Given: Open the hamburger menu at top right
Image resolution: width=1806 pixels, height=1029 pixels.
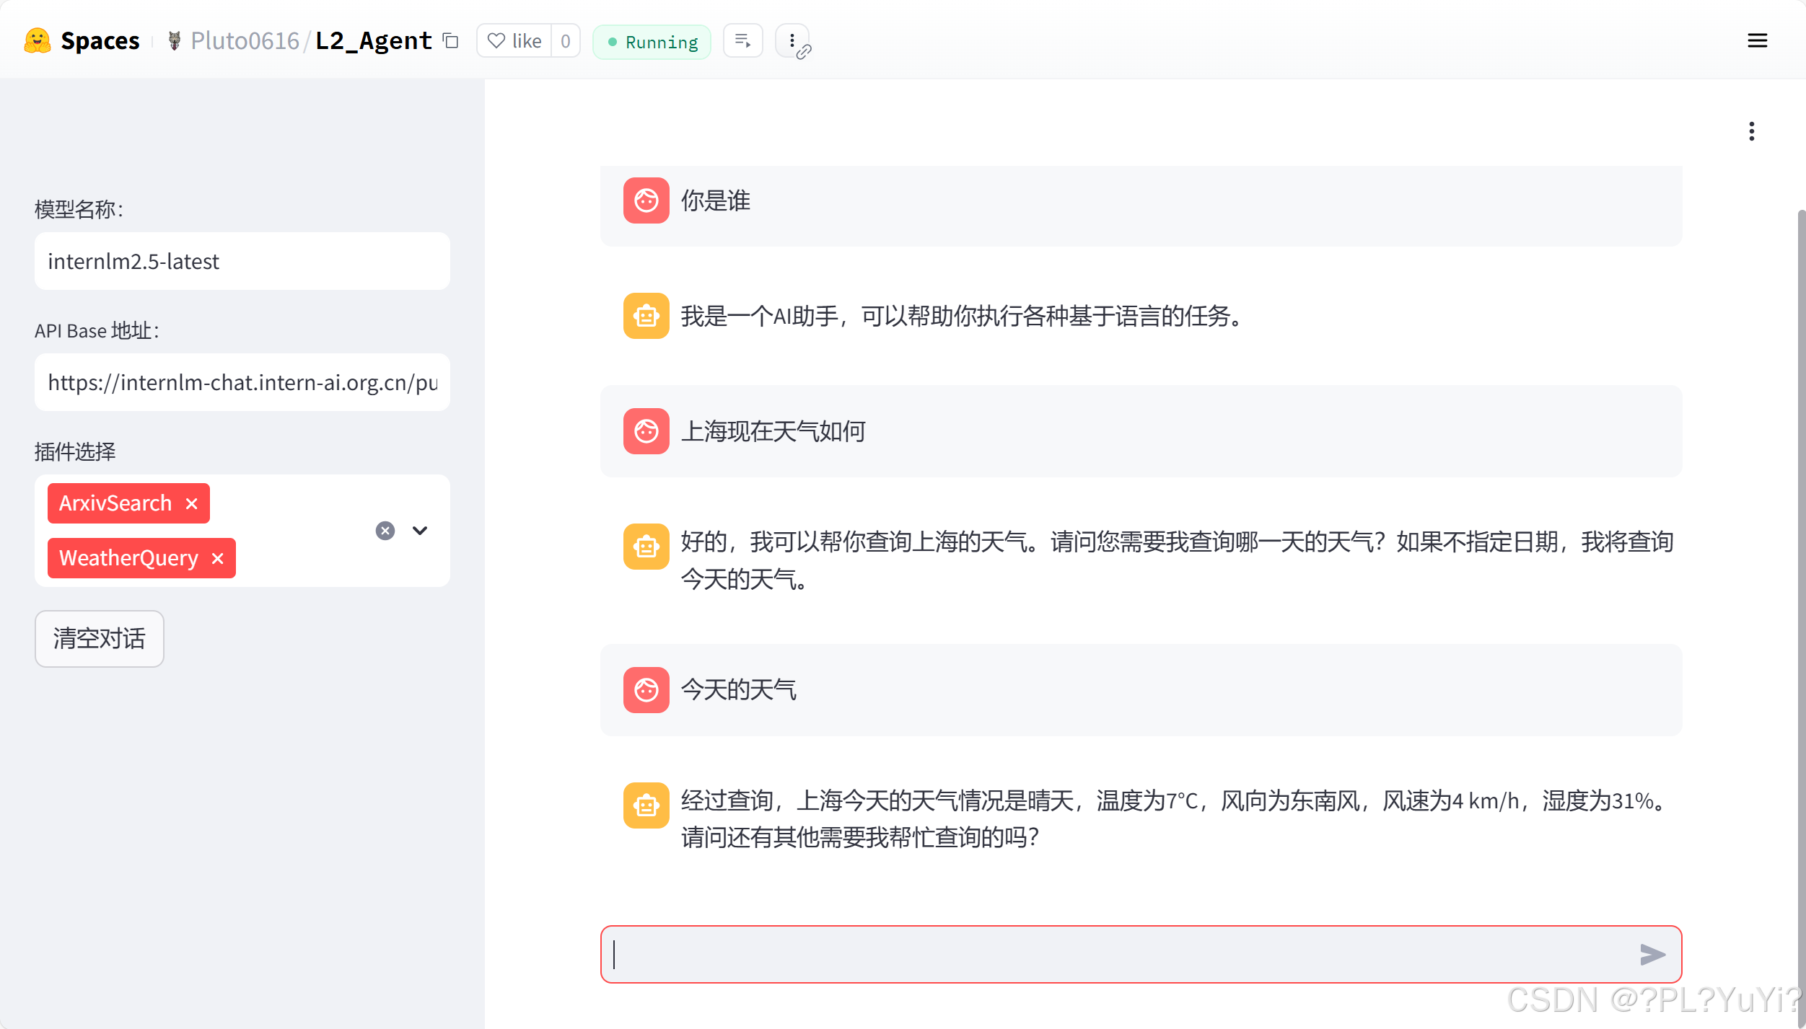Looking at the screenshot, I should 1758,40.
